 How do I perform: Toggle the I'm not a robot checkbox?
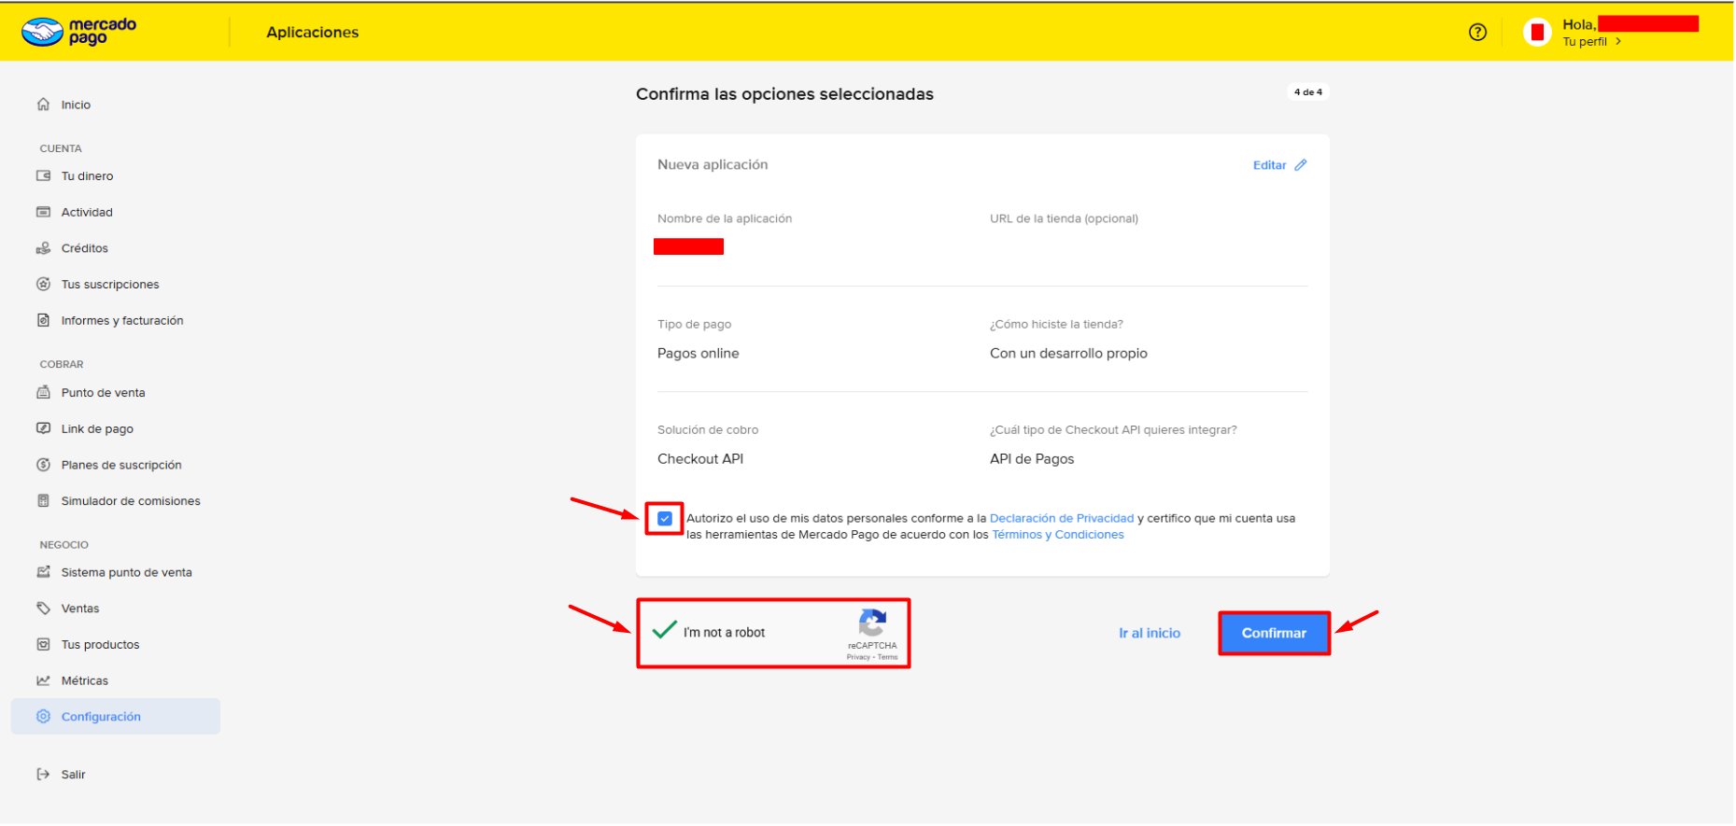point(665,631)
